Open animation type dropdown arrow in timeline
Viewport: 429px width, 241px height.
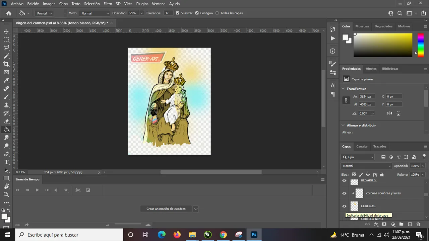pos(195,209)
